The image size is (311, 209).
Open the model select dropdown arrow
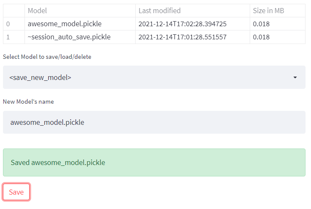point(295,77)
